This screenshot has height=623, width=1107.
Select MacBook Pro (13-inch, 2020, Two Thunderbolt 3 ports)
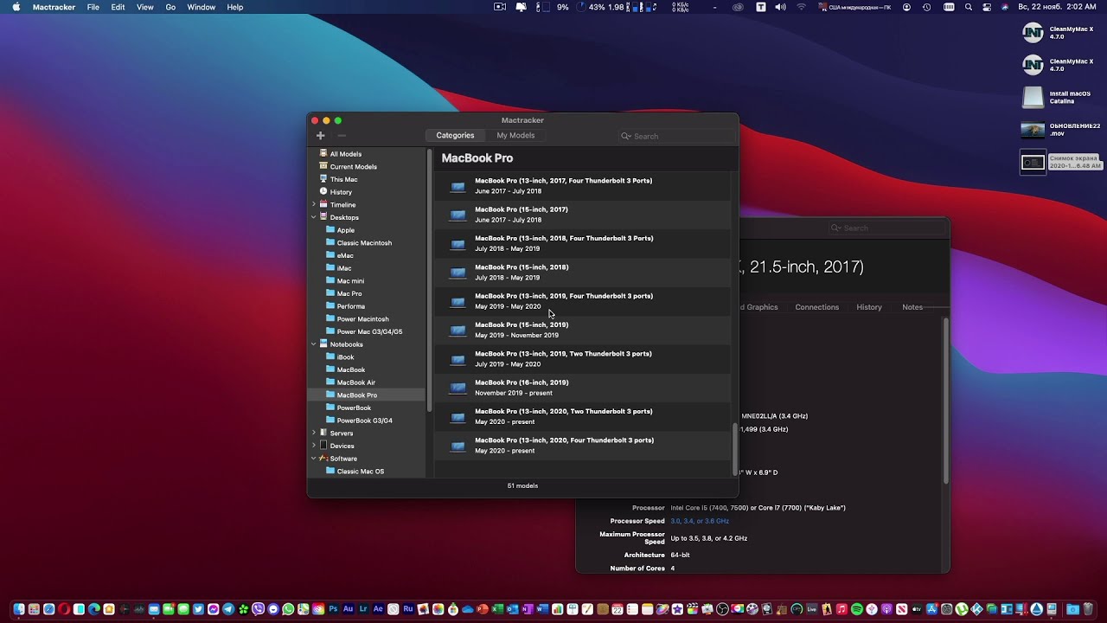584,416
